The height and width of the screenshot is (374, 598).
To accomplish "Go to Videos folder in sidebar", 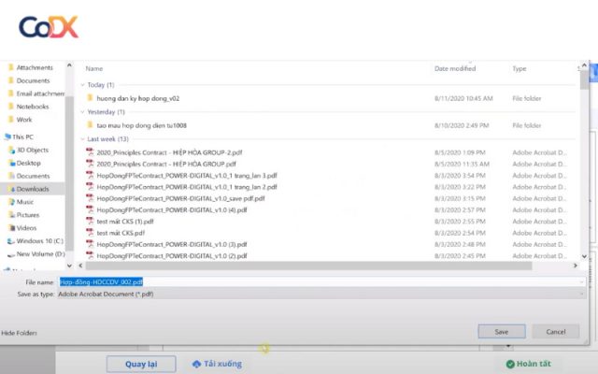I will (26, 227).
